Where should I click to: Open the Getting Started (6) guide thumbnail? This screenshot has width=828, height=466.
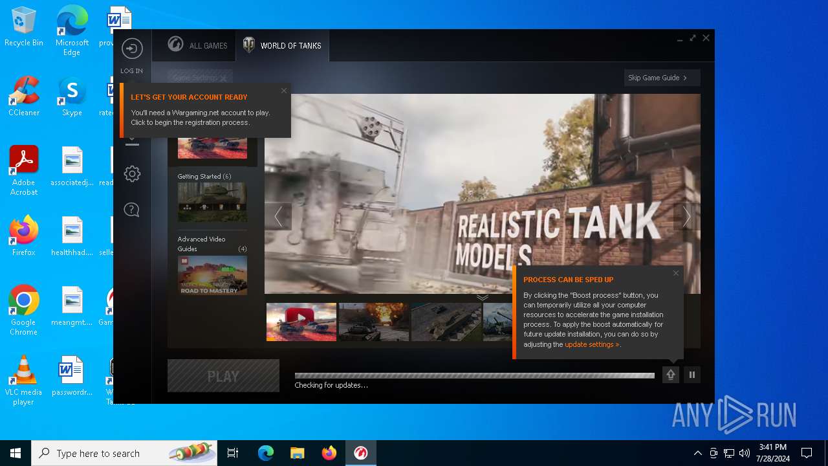(212, 202)
